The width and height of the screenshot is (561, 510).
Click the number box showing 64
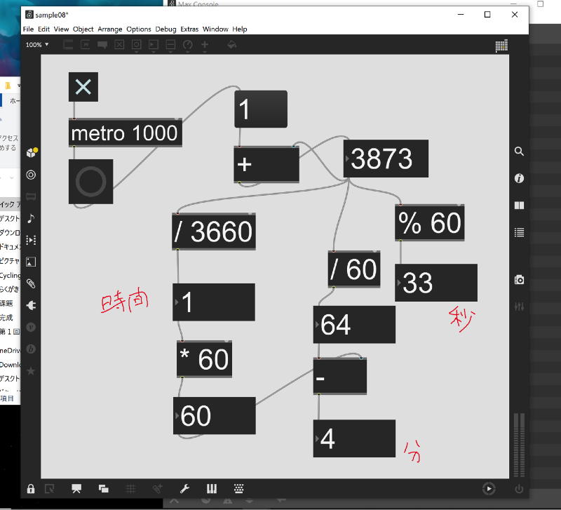pyautogui.click(x=354, y=325)
